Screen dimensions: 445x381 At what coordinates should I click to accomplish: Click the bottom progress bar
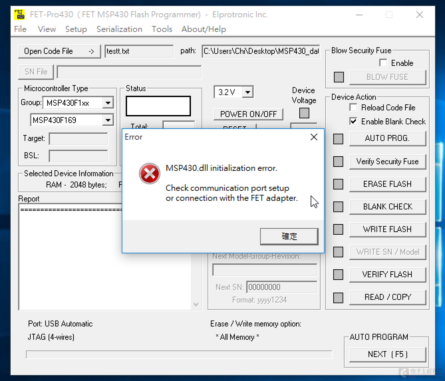click(179, 354)
